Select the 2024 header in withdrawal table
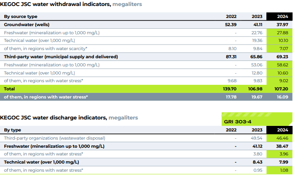The height and width of the screenshot is (179, 296). pos(280,16)
